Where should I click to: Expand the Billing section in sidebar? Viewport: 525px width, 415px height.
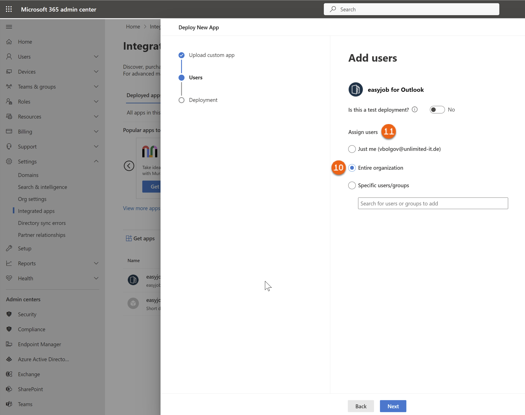point(96,131)
